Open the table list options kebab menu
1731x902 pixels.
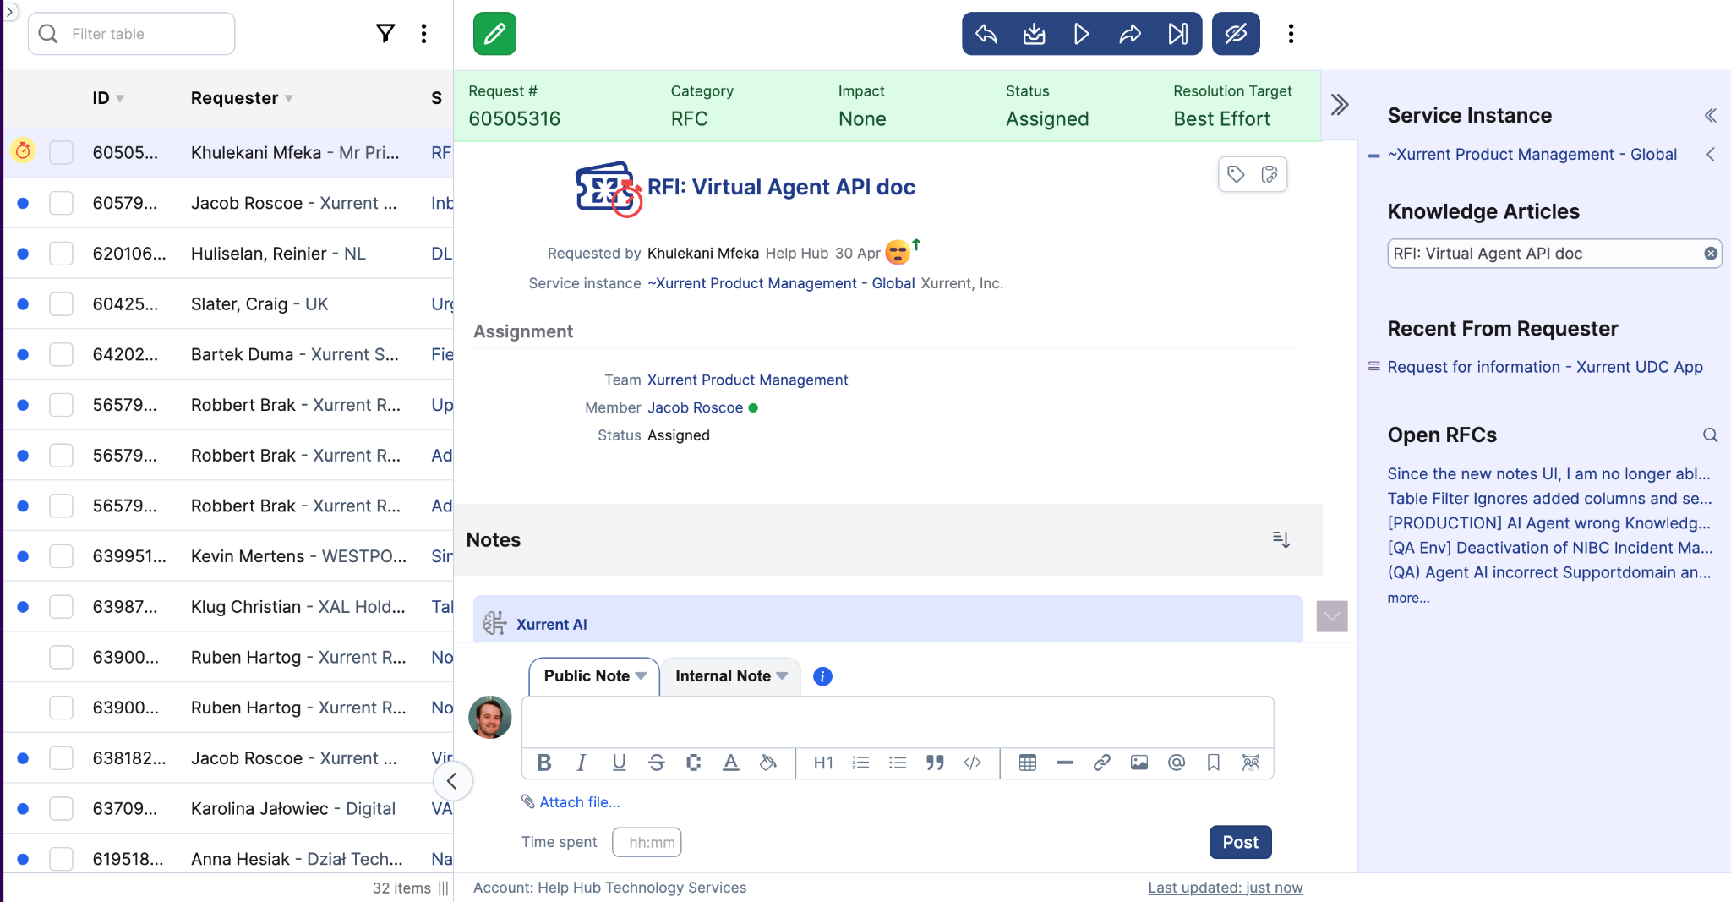coord(424,34)
